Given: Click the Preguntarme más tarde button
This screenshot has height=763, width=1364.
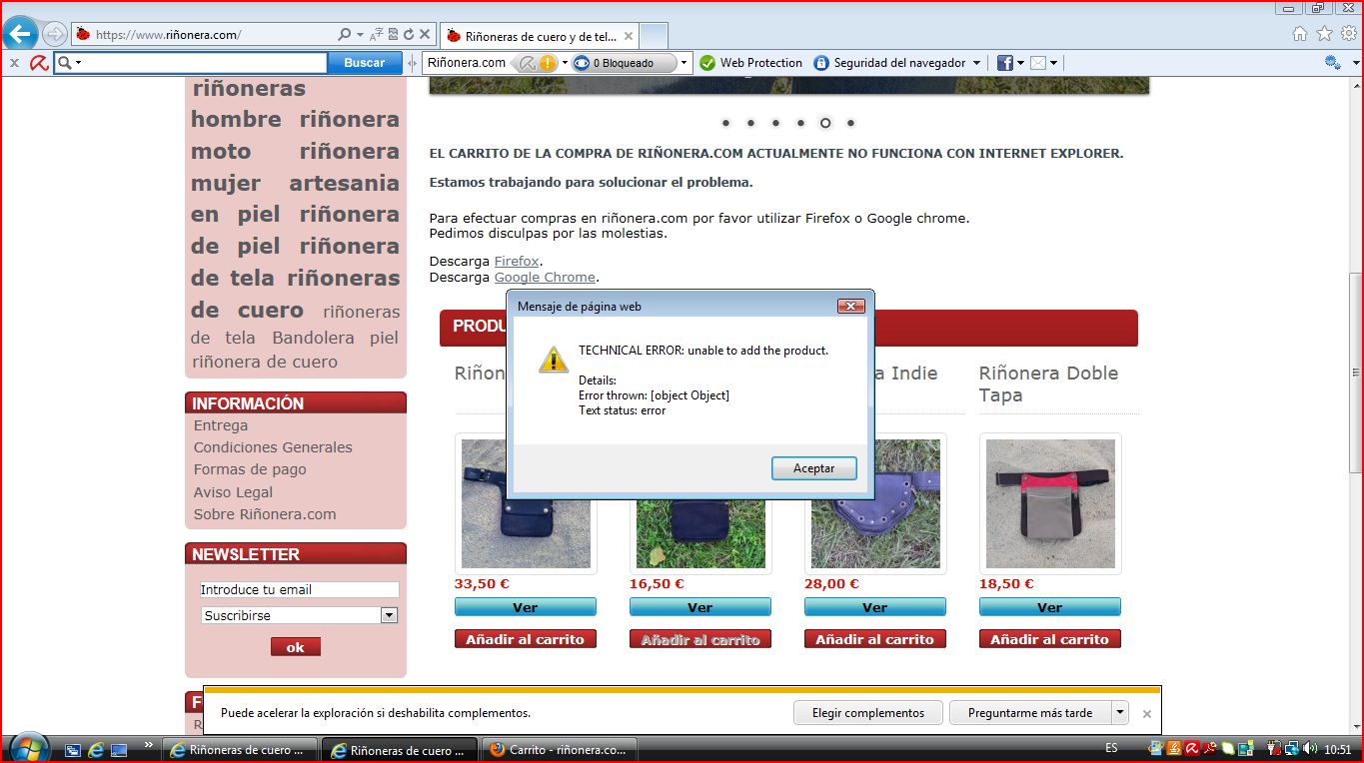Looking at the screenshot, I should tap(1030, 713).
